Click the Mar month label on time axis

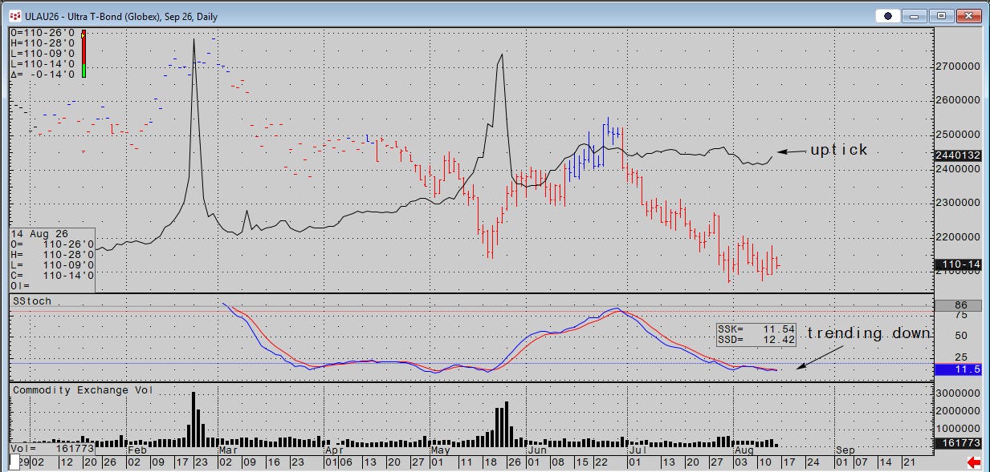(230, 450)
